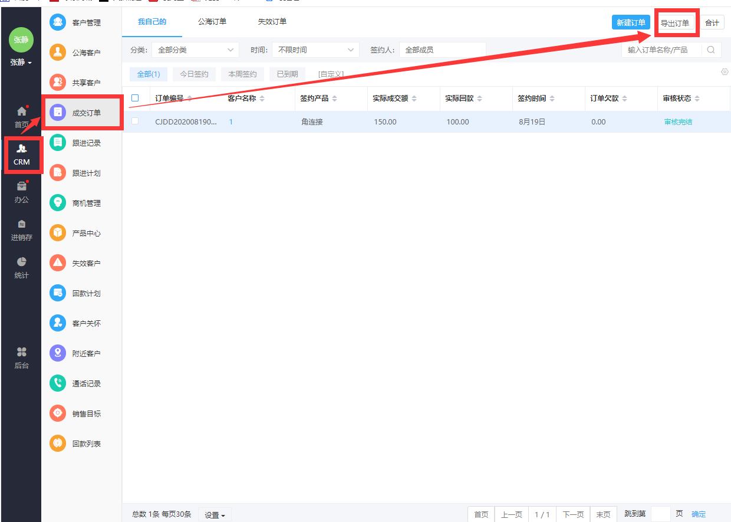Click 合计 button
The image size is (731, 522).
click(x=712, y=22)
